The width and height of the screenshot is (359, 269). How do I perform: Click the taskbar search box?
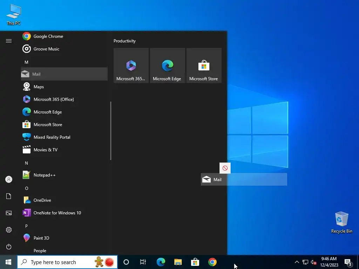tap(67, 262)
